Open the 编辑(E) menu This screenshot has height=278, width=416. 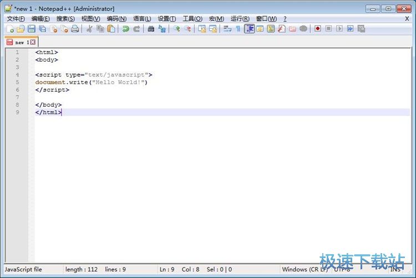tap(40, 19)
